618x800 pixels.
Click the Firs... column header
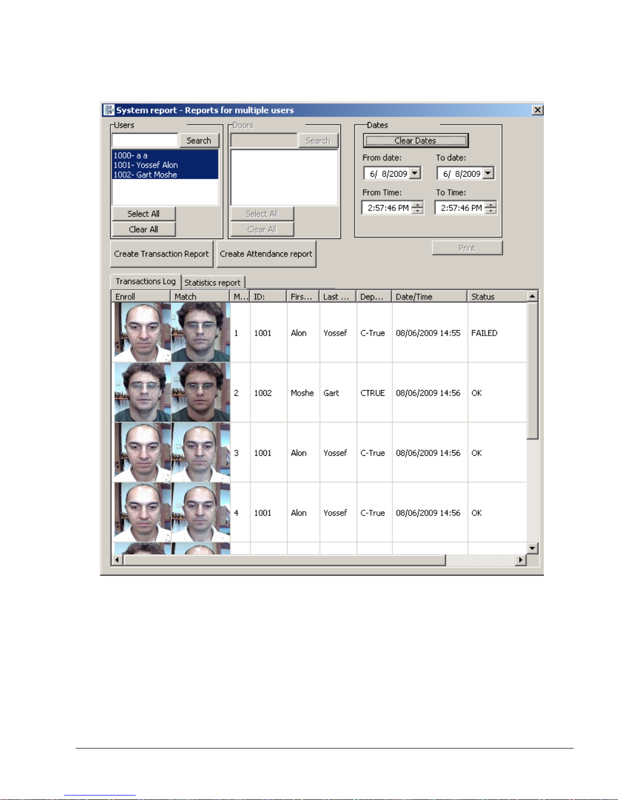(x=303, y=296)
